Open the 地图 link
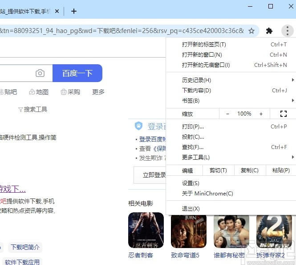Viewport: 296px width, 265px height. (x=39, y=92)
